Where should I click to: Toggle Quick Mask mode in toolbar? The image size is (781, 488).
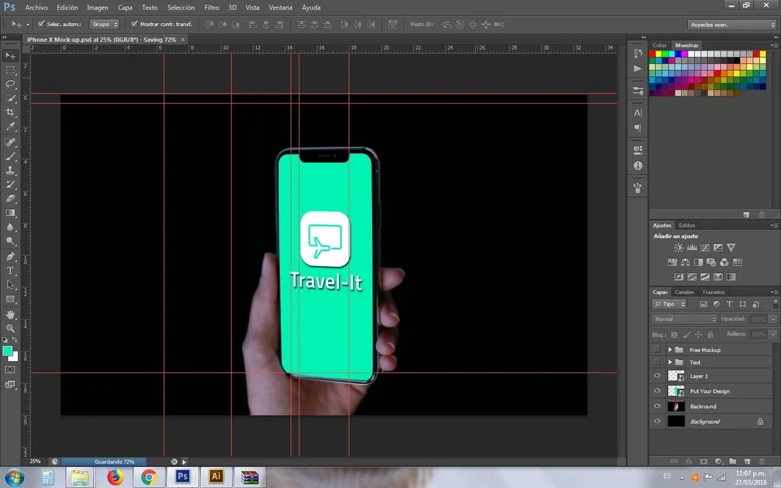10,370
